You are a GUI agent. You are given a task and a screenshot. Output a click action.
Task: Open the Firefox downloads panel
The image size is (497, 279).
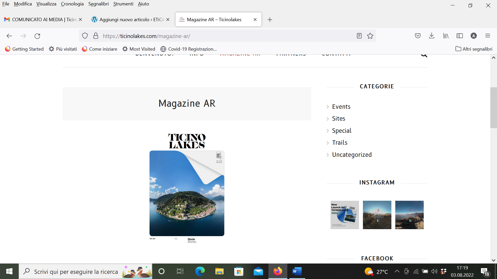(432, 36)
